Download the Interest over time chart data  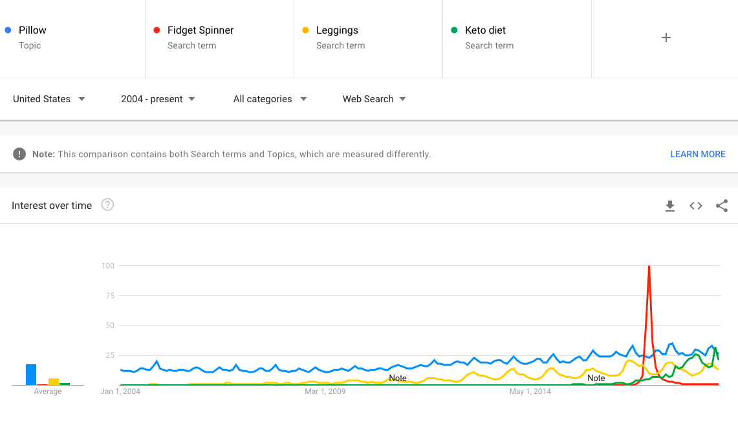[670, 206]
